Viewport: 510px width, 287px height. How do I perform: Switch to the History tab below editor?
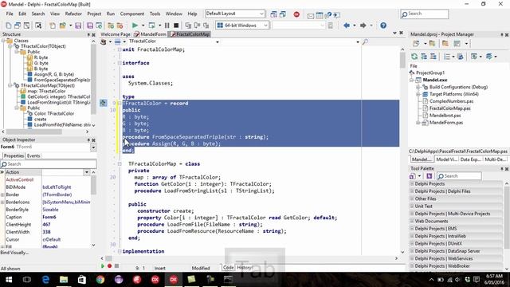click(245, 268)
